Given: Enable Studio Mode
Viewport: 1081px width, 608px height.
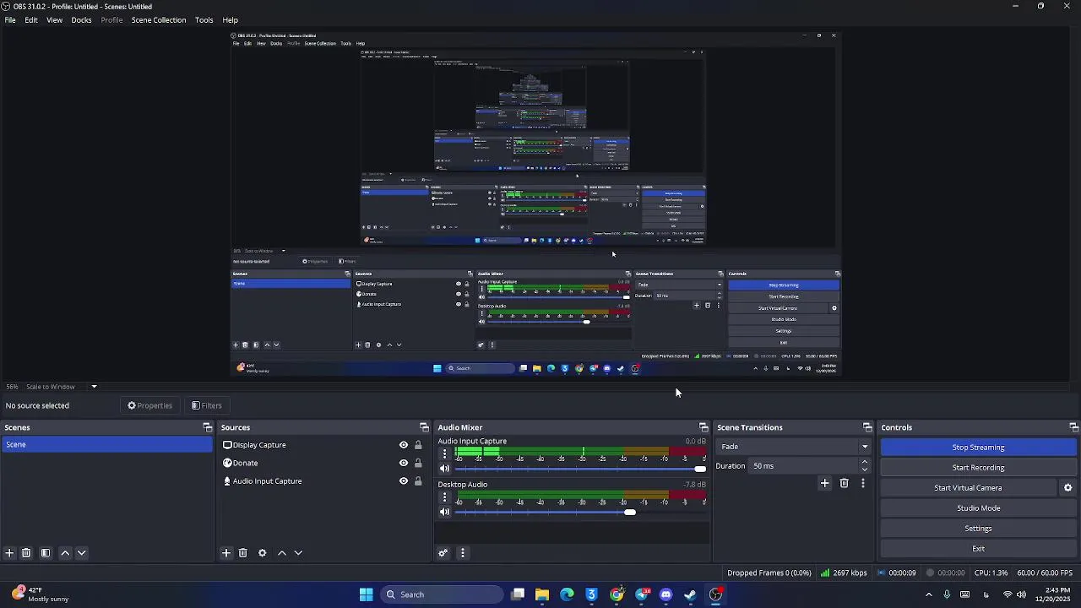Looking at the screenshot, I should click(x=978, y=508).
